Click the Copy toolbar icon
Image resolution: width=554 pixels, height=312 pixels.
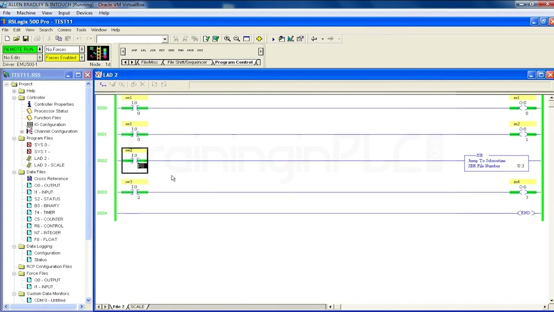(x=58, y=39)
